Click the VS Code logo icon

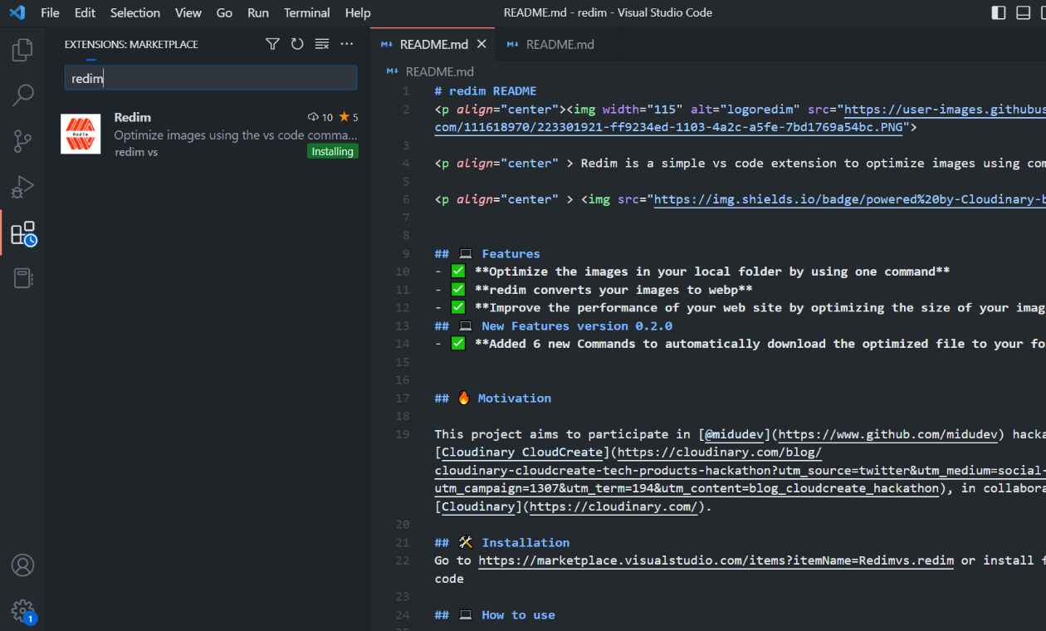point(17,12)
